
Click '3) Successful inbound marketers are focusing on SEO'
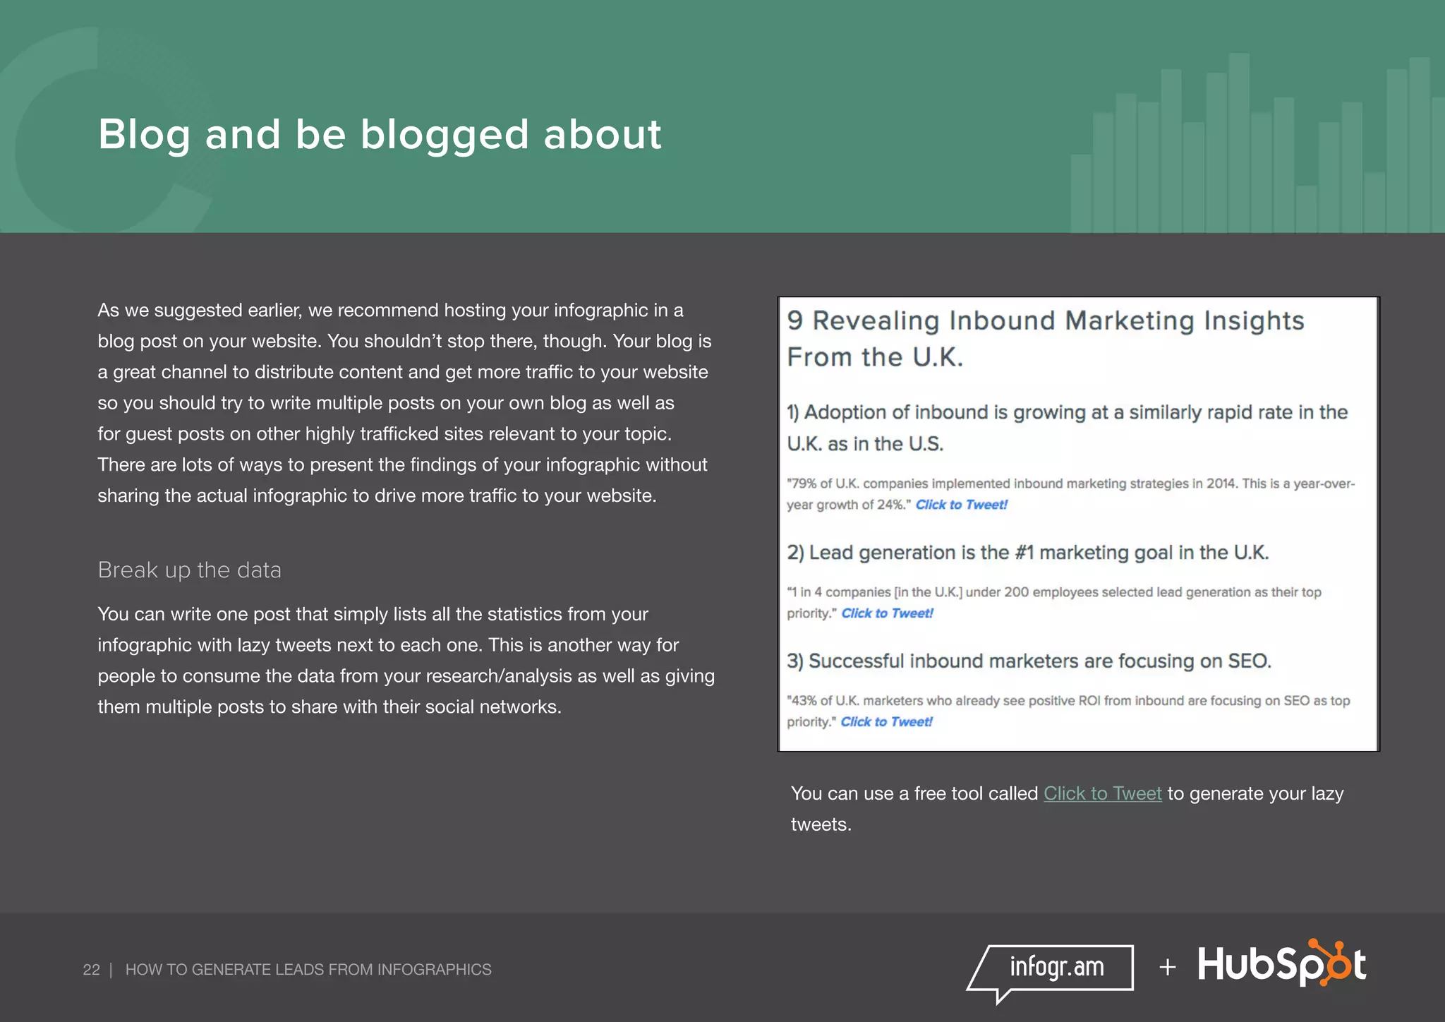(1029, 661)
